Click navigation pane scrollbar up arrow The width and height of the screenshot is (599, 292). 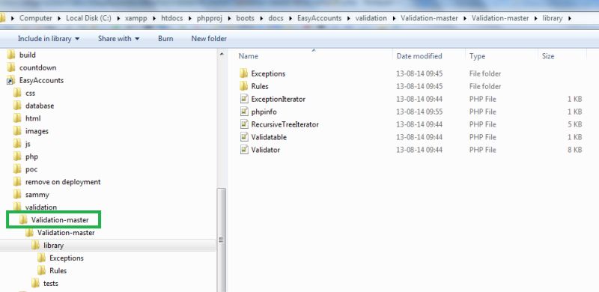point(221,54)
